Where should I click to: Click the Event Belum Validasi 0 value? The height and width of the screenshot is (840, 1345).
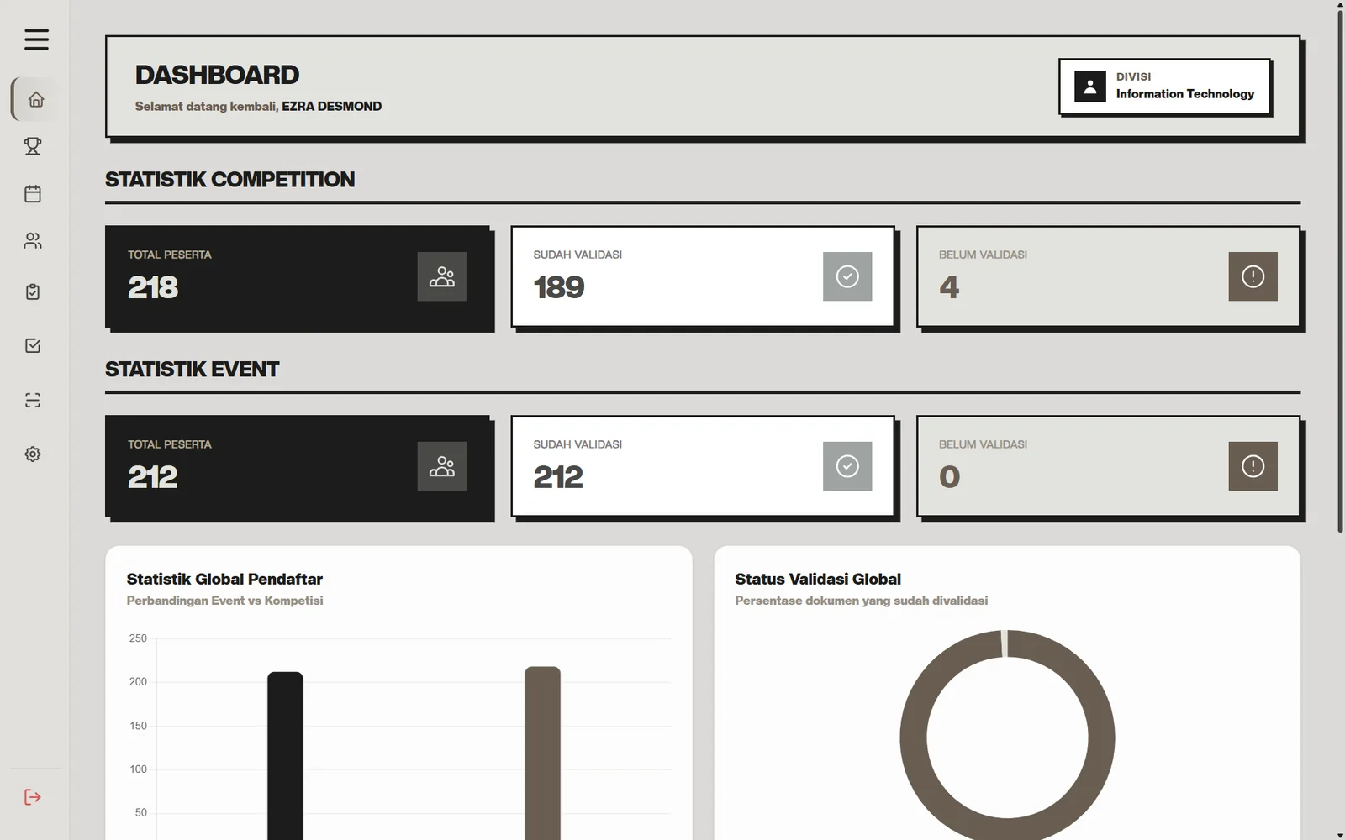[x=949, y=477]
